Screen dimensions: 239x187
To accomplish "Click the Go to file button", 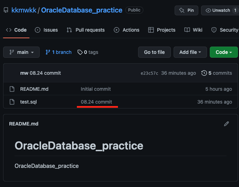I will click(154, 52).
